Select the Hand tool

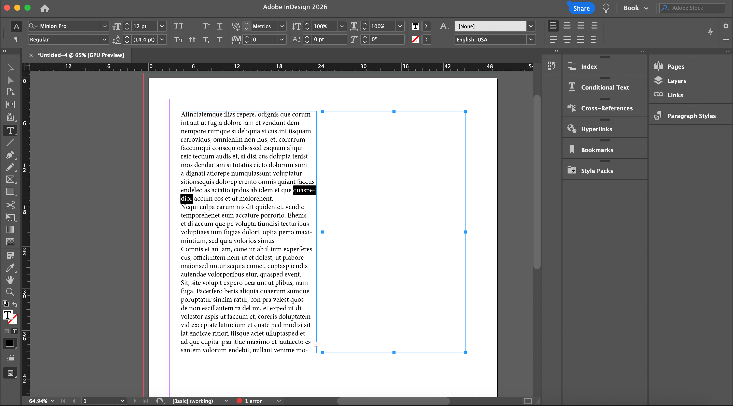click(10, 280)
